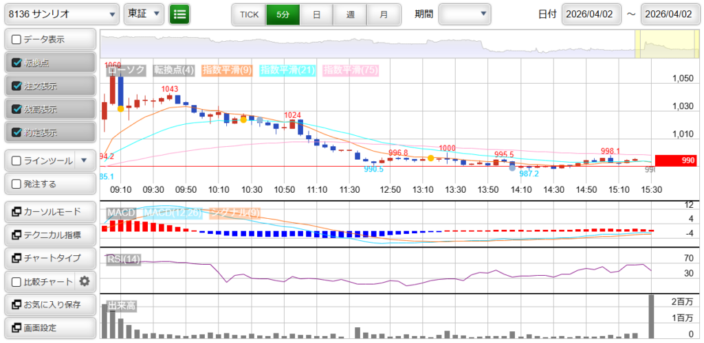Open the 期間 period dropdown
704x343 pixels.
(x=465, y=14)
